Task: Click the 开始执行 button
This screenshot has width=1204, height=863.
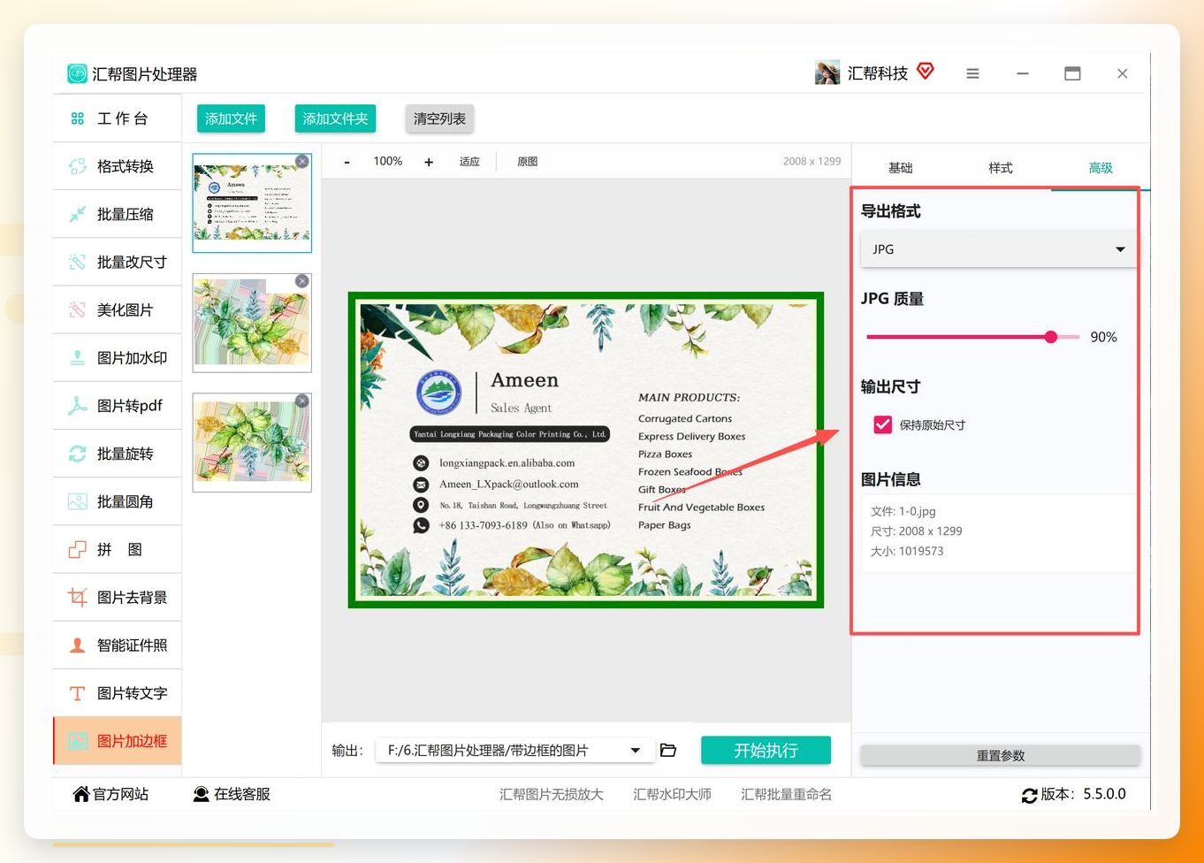Action: (x=766, y=750)
